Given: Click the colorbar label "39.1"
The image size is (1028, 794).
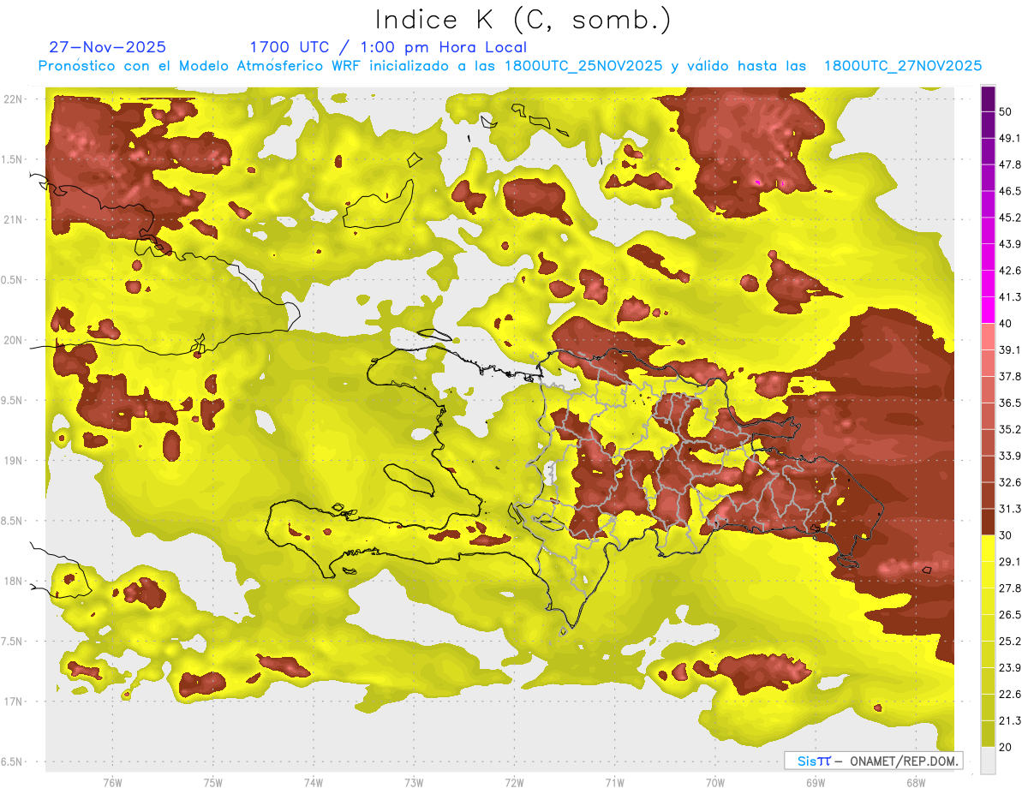Looking at the screenshot, I should coord(1010,350).
